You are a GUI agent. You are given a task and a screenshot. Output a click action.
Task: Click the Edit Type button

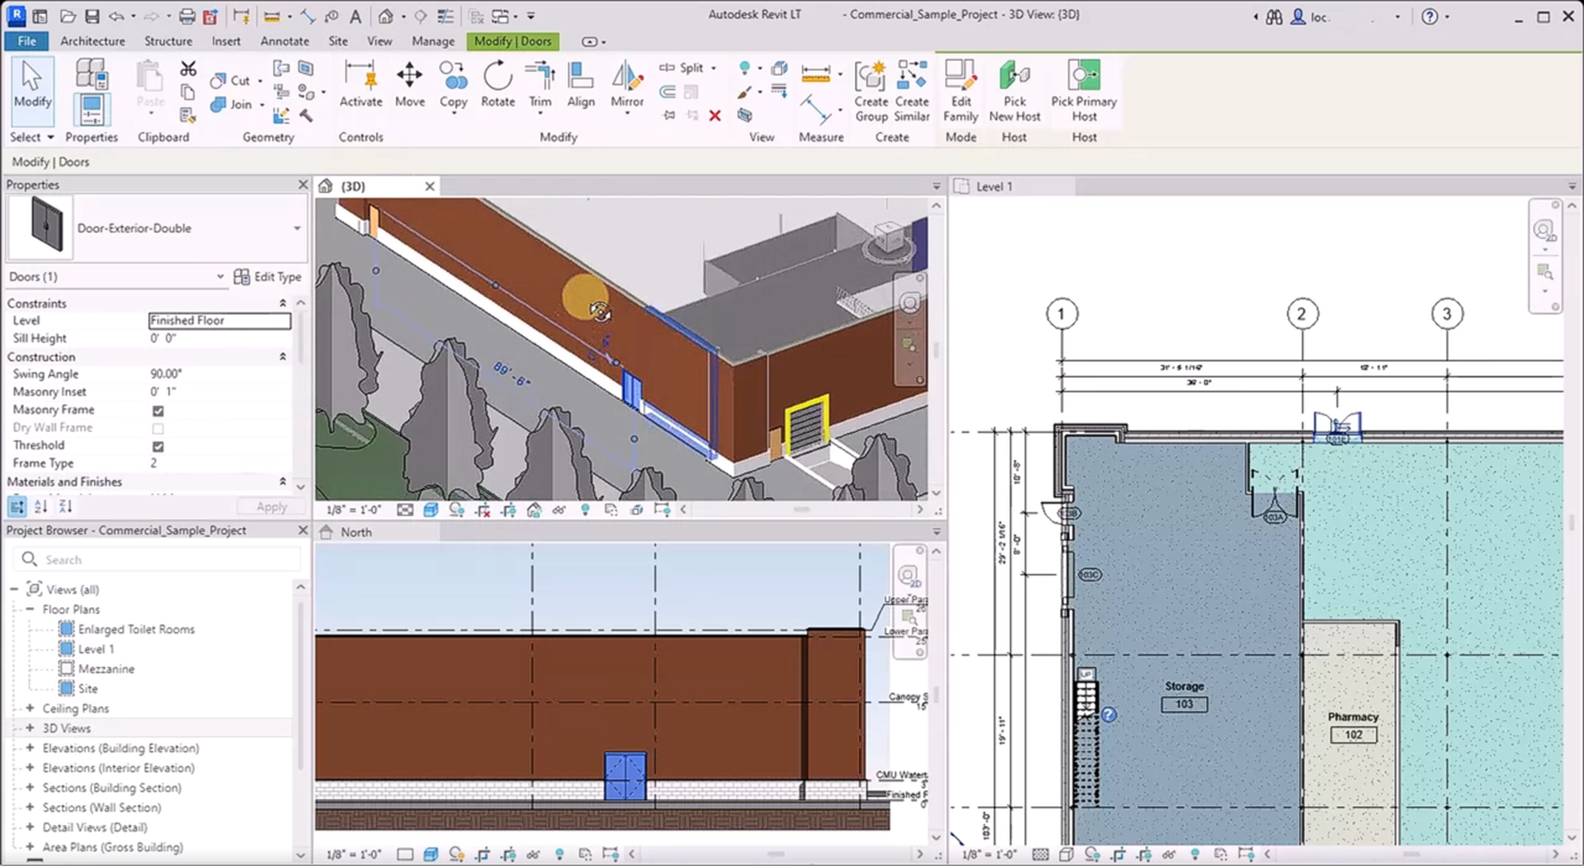(267, 276)
